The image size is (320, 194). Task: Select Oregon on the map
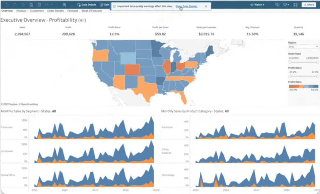100,55
